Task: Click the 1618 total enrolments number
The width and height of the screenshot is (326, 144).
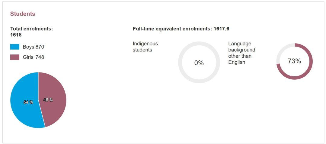Action: point(16,35)
